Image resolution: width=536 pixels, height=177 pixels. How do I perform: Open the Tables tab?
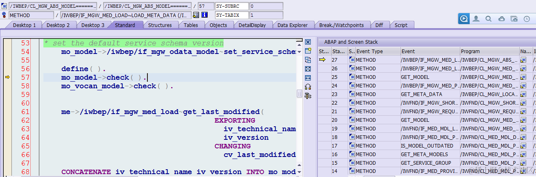click(x=191, y=25)
